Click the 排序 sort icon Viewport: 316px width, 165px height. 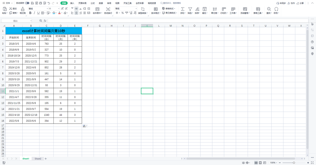tap(197, 9)
